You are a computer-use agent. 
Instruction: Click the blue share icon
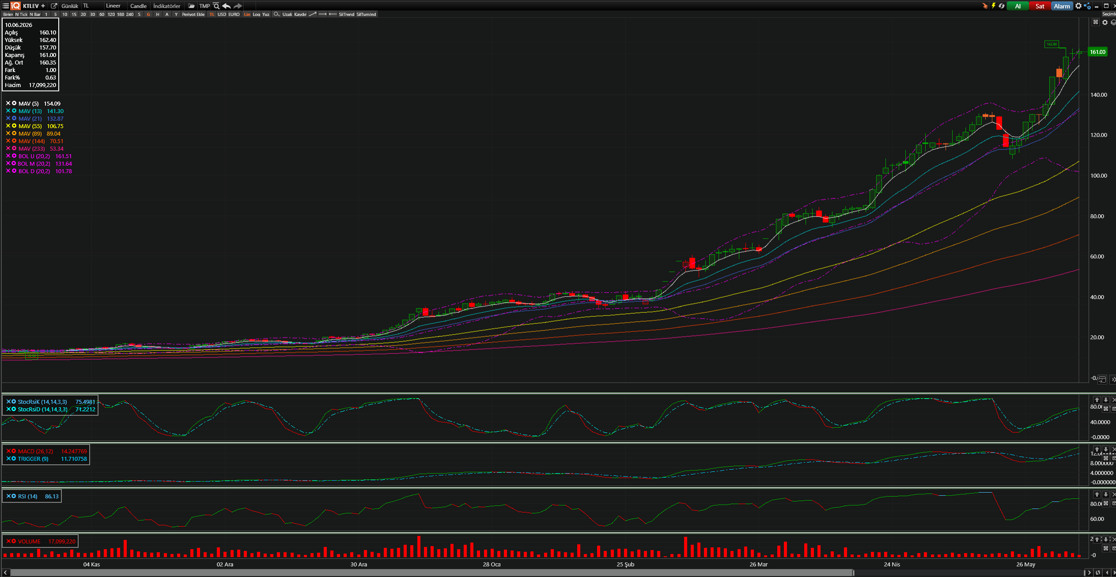click(1087, 6)
